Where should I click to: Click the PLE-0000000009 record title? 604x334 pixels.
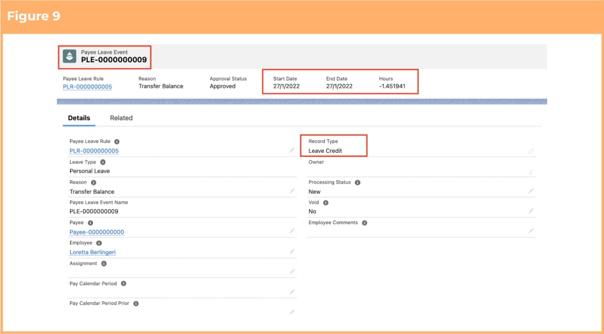114,60
